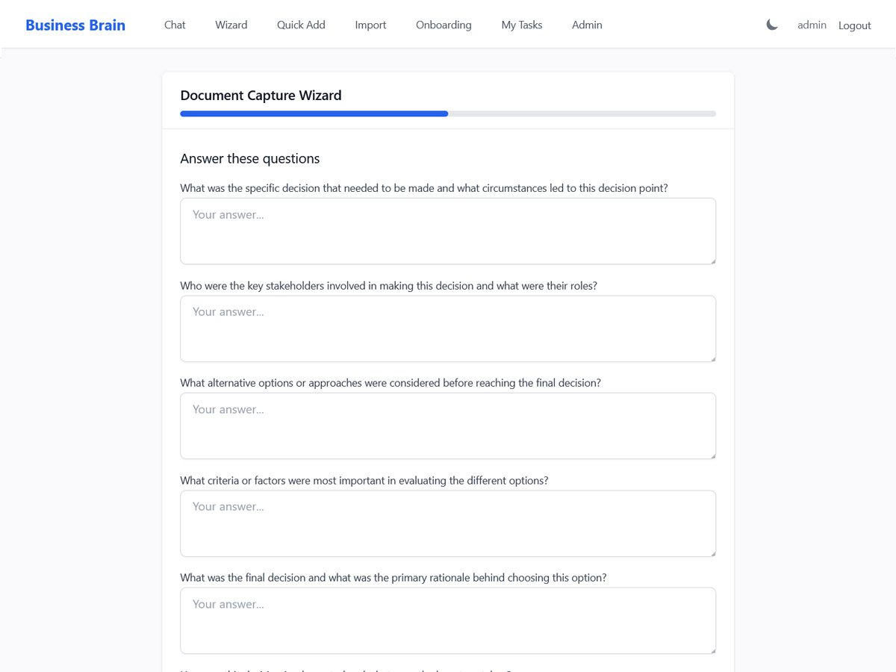
Task: Open the Admin section
Action: point(587,25)
